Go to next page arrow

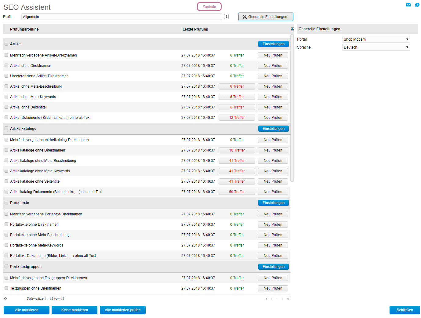coord(282,299)
